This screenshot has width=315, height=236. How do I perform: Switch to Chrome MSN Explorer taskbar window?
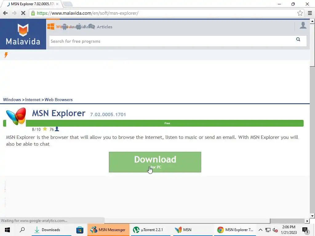click(235, 230)
